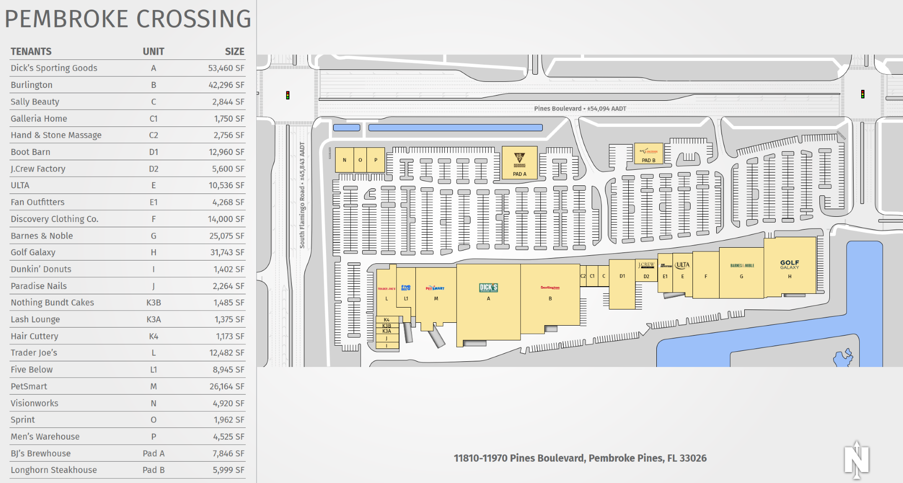Image resolution: width=903 pixels, height=483 pixels.
Task: Select Nothing Bundt Cakes in tenant list
Action: tap(127, 302)
